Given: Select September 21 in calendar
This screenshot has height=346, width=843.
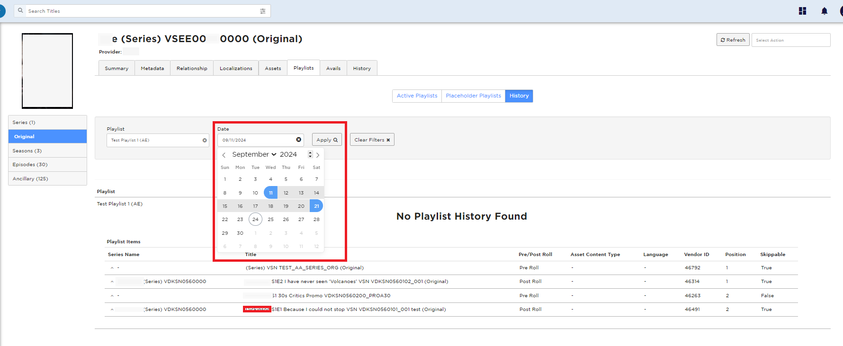Looking at the screenshot, I should (316, 206).
